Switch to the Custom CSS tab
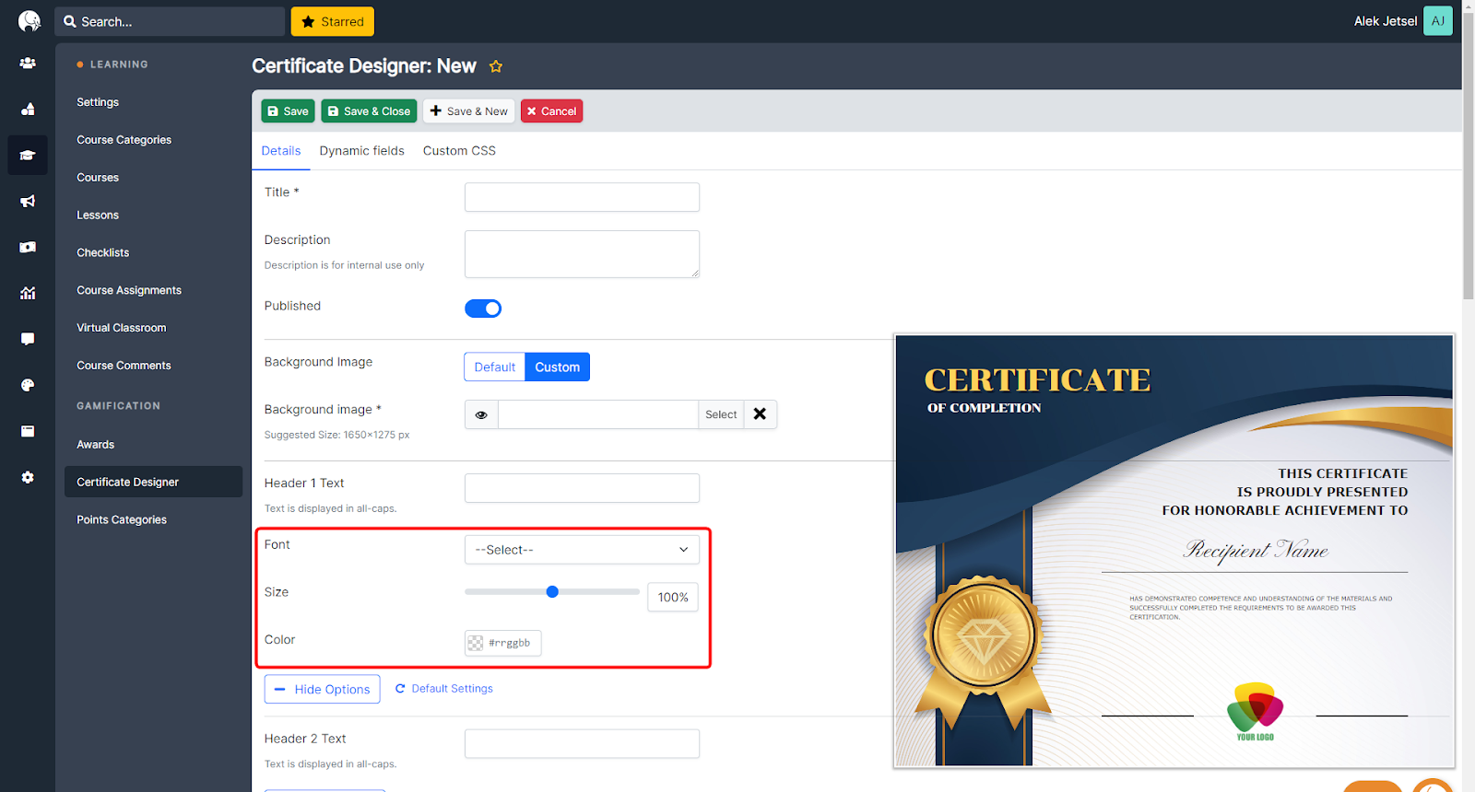 [459, 151]
